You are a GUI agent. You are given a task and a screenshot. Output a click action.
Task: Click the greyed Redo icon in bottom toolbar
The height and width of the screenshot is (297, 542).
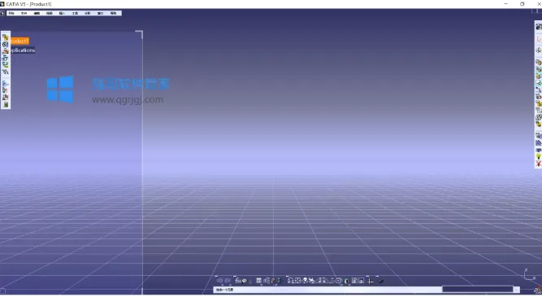tap(228, 281)
